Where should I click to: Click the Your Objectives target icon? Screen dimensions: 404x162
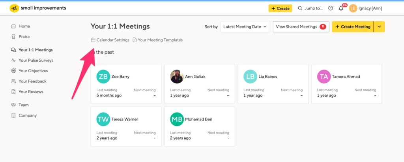(14, 71)
